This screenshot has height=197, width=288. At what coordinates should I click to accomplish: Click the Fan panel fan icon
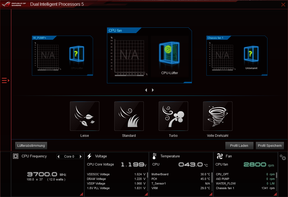(220, 156)
